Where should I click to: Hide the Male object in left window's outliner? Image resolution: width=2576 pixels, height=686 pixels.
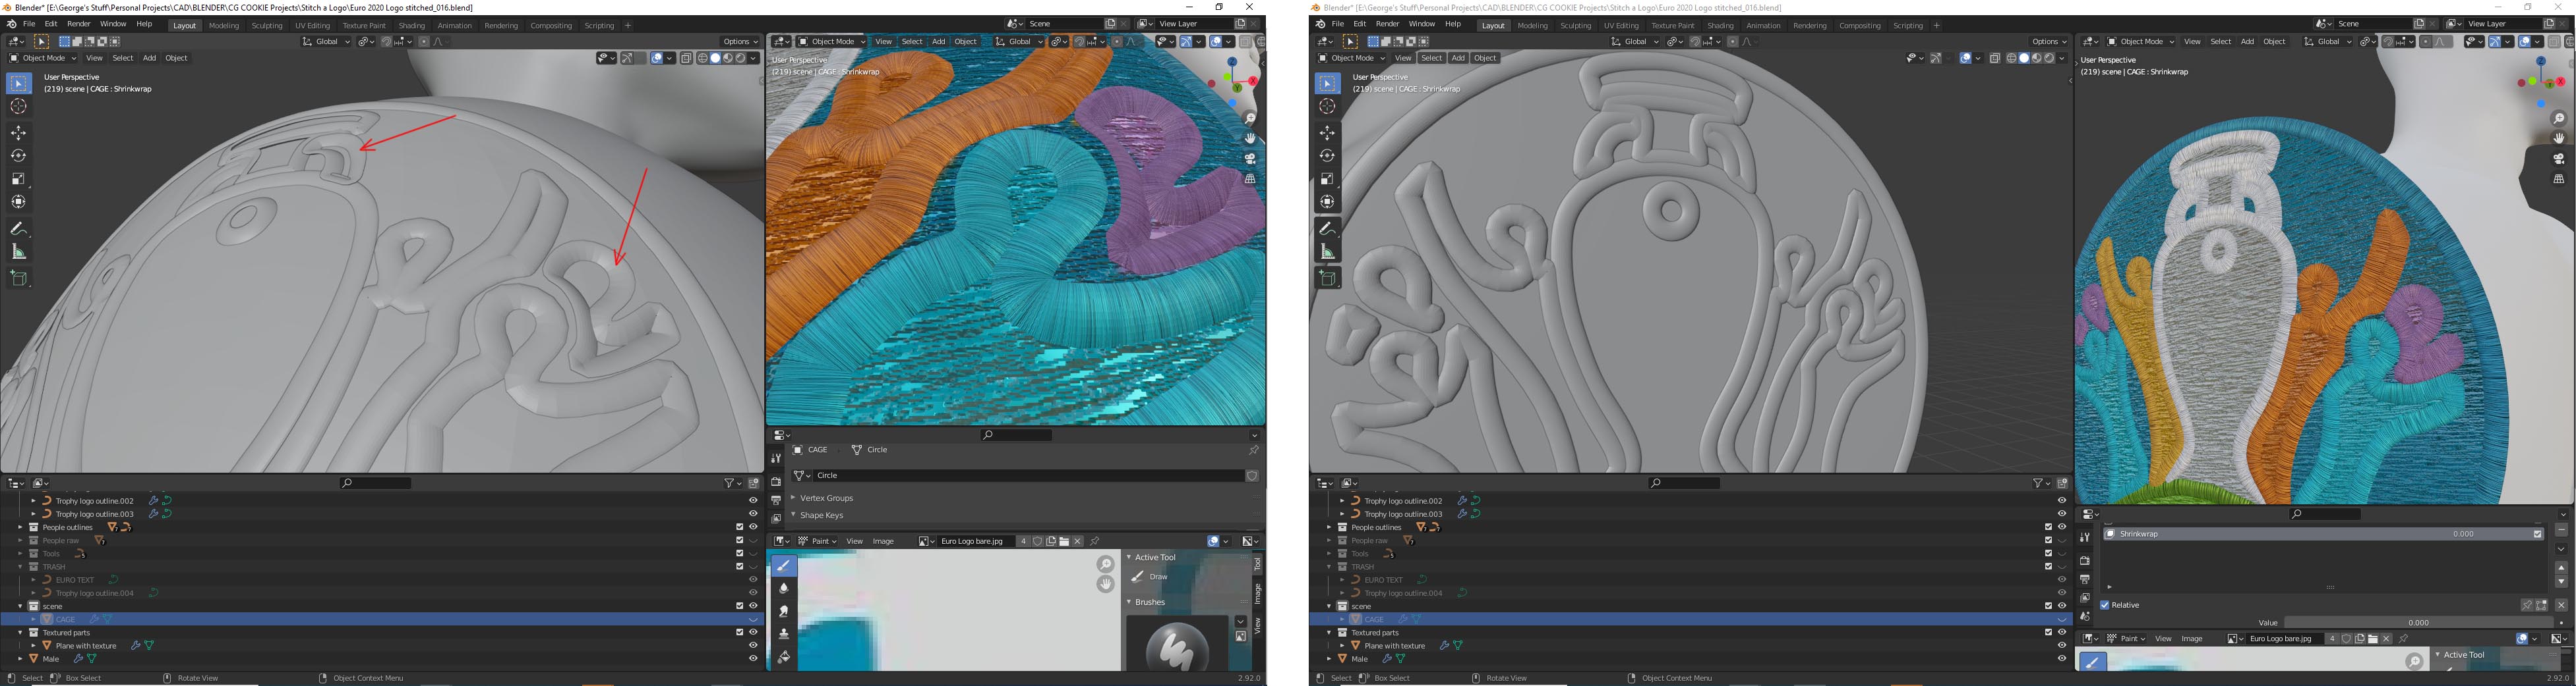(753, 659)
